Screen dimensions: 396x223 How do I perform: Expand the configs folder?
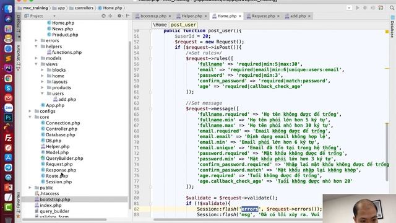(x=30, y=111)
